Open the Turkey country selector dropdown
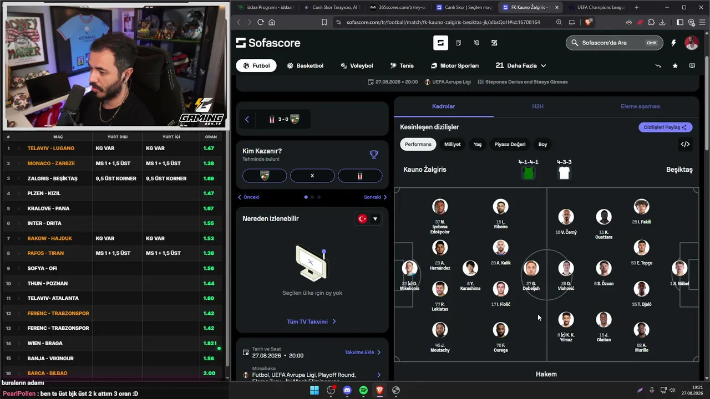This screenshot has width=710, height=399. (x=368, y=219)
